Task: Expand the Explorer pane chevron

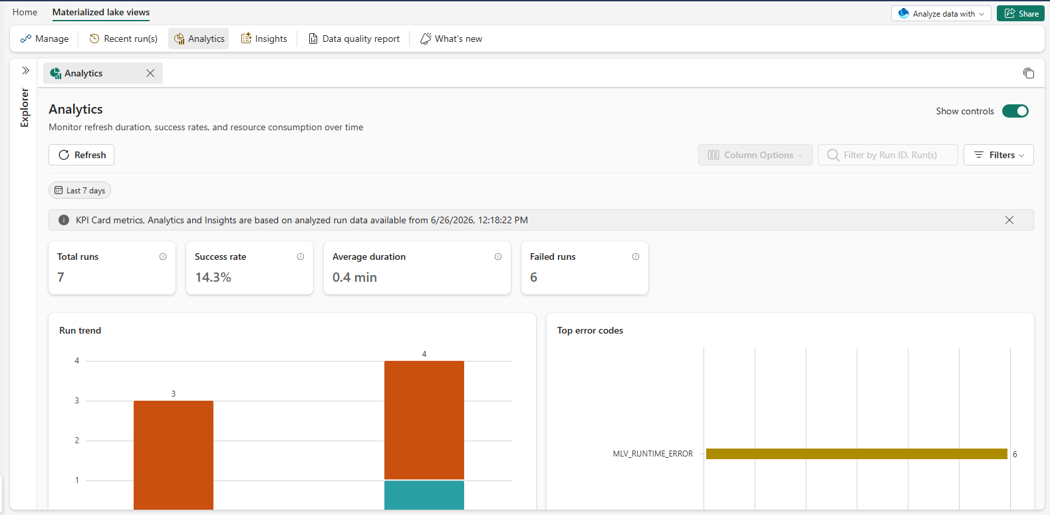Action: (x=25, y=70)
